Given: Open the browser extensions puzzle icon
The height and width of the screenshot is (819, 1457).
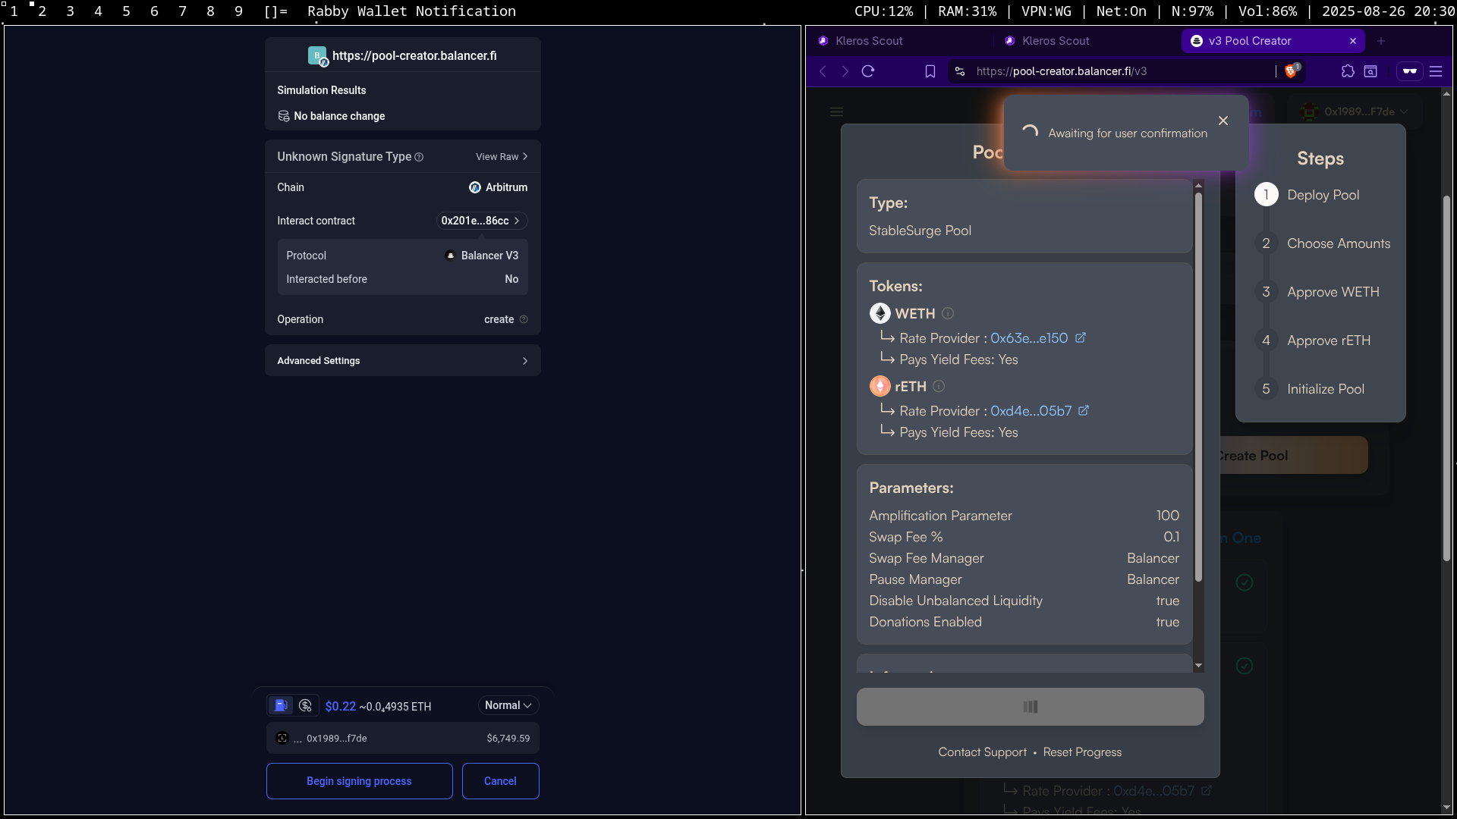Looking at the screenshot, I should [1348, 71].
